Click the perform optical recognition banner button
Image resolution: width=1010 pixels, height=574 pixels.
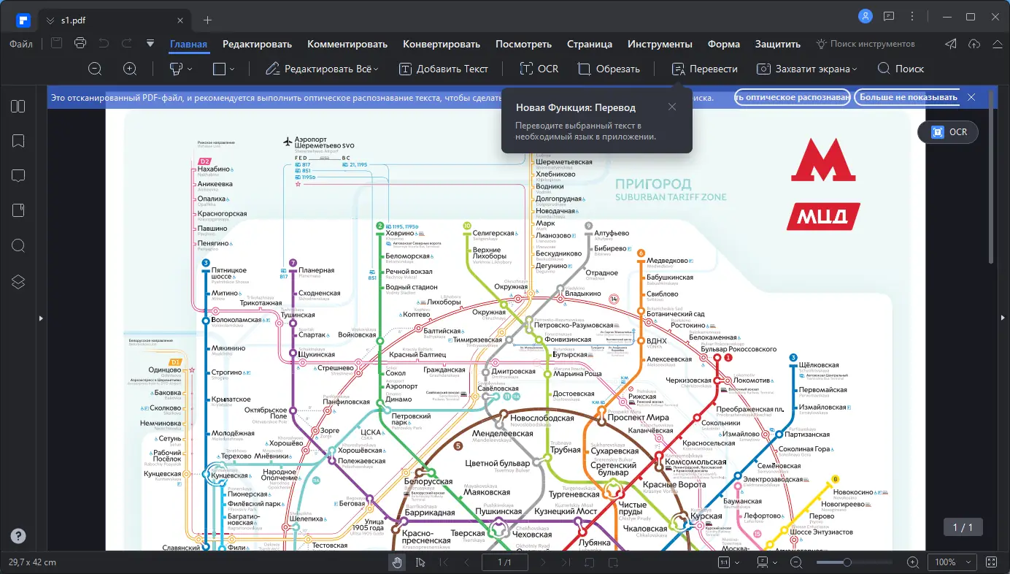(792, 97)
